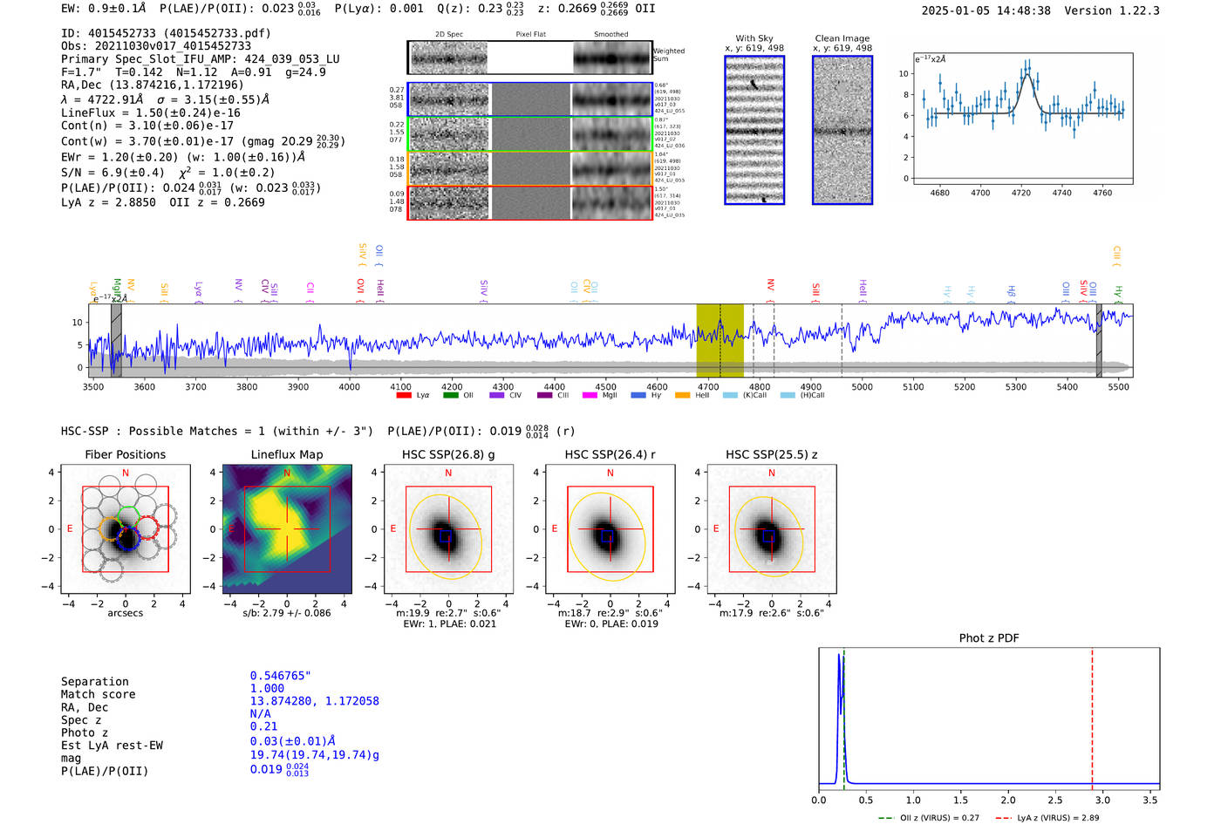Click the Gaussian emission line fit plot
Image resolution: width=1221 pixels, height=831 pixels.
click(1022, 118)
